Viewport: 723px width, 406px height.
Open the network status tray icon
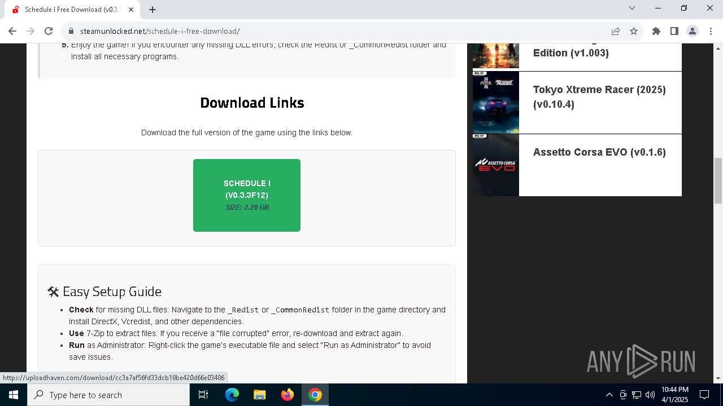(637, 395)
